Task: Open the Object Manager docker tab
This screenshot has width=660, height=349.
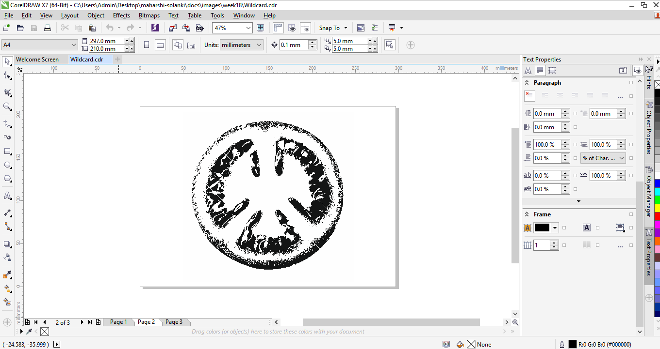Action: coord(648,191)
